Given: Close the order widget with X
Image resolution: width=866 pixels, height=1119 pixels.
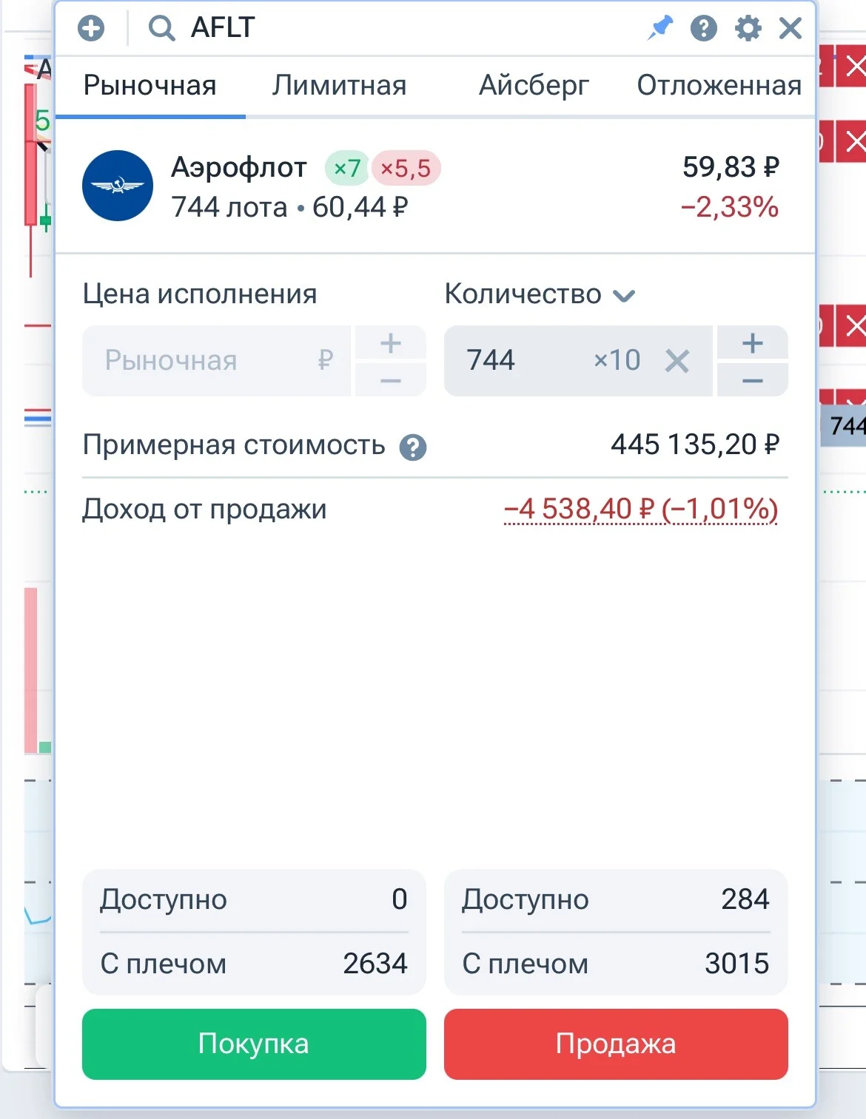Looking at the screenshot, I should [x=791, y=29].
